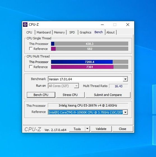Start the Bench CPU button

point(41,95)
